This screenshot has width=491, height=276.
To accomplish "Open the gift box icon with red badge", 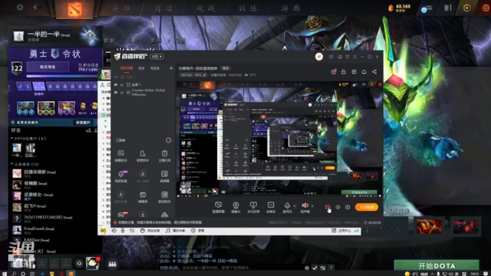I will click(333, 72).
